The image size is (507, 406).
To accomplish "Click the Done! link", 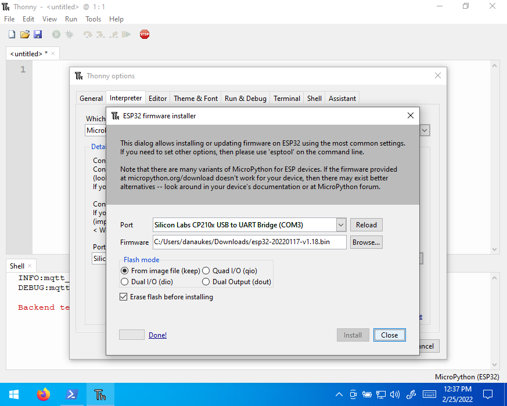I will [157, 335].
